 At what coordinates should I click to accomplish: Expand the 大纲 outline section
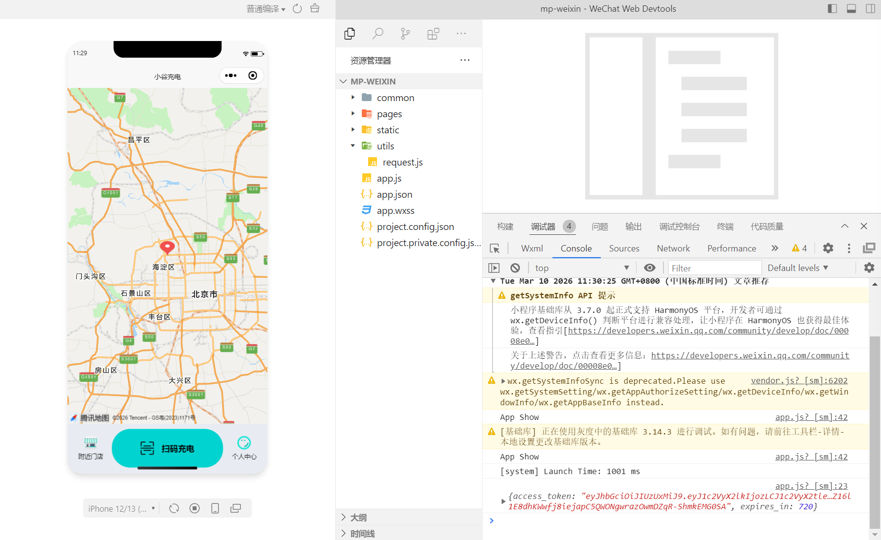click(409, 517)
